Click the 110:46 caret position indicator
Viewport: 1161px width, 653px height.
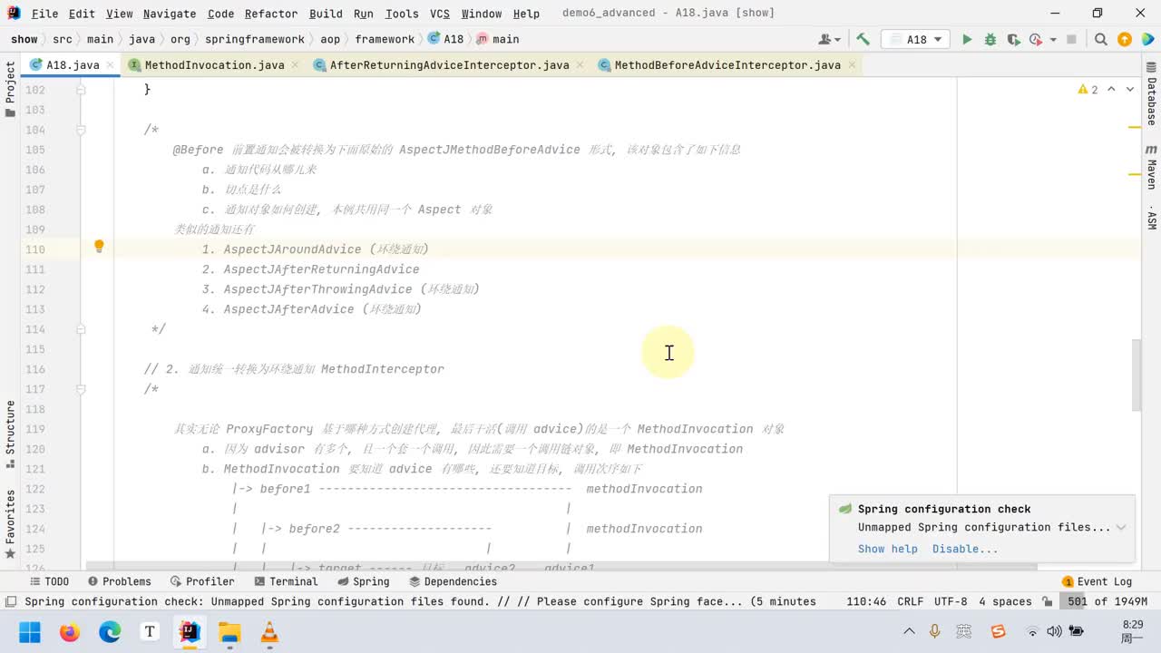[x=866, y=601]
